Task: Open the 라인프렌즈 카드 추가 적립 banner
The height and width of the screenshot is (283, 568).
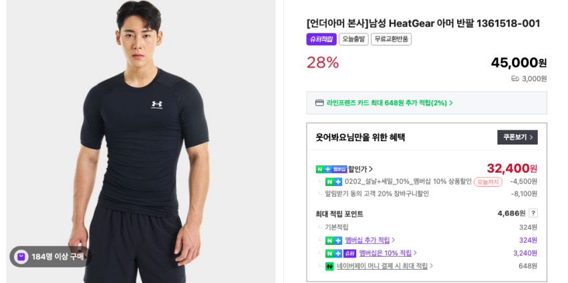Action: [426, 103]
